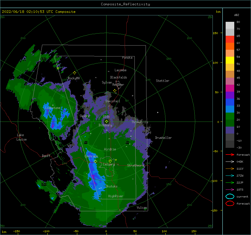Click the yellow diamond marker below RedDeer
Screen dimensions: 251x235
pyautogui.click(x=115, y=91)
